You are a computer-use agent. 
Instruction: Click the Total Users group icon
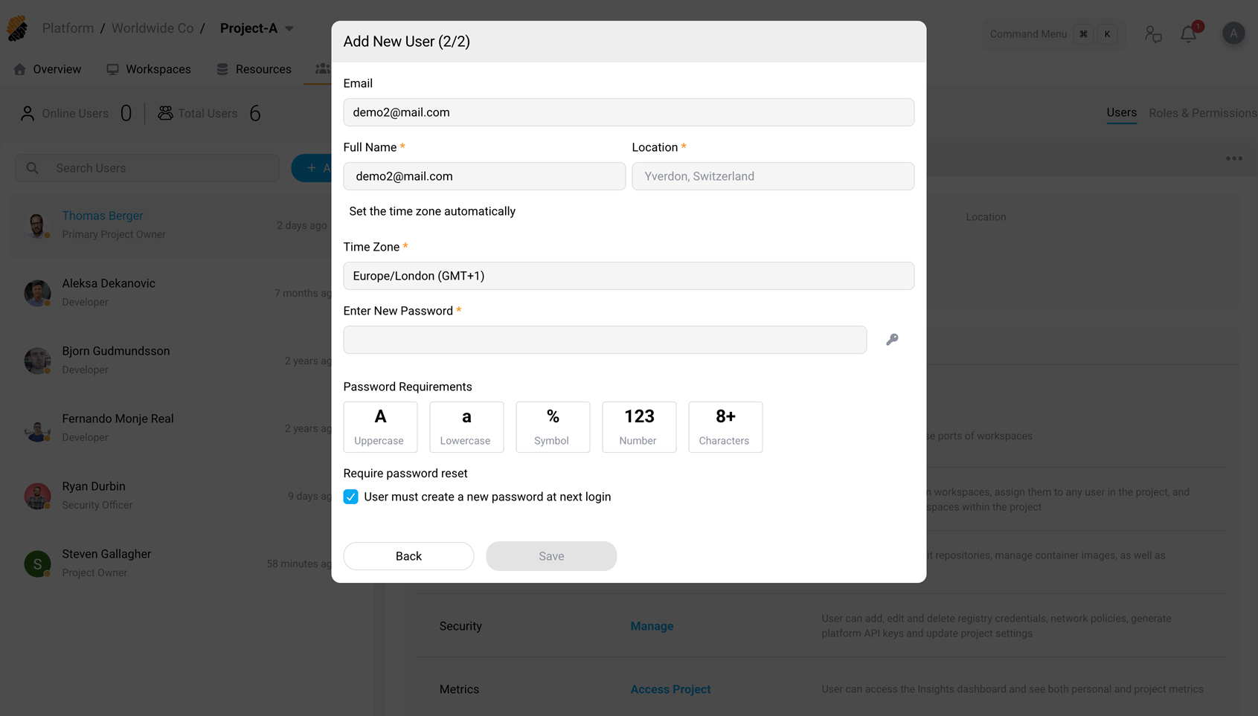pyautogui.click(x=165, y=113)
